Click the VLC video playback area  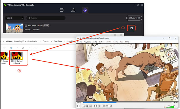click(127, 72)
